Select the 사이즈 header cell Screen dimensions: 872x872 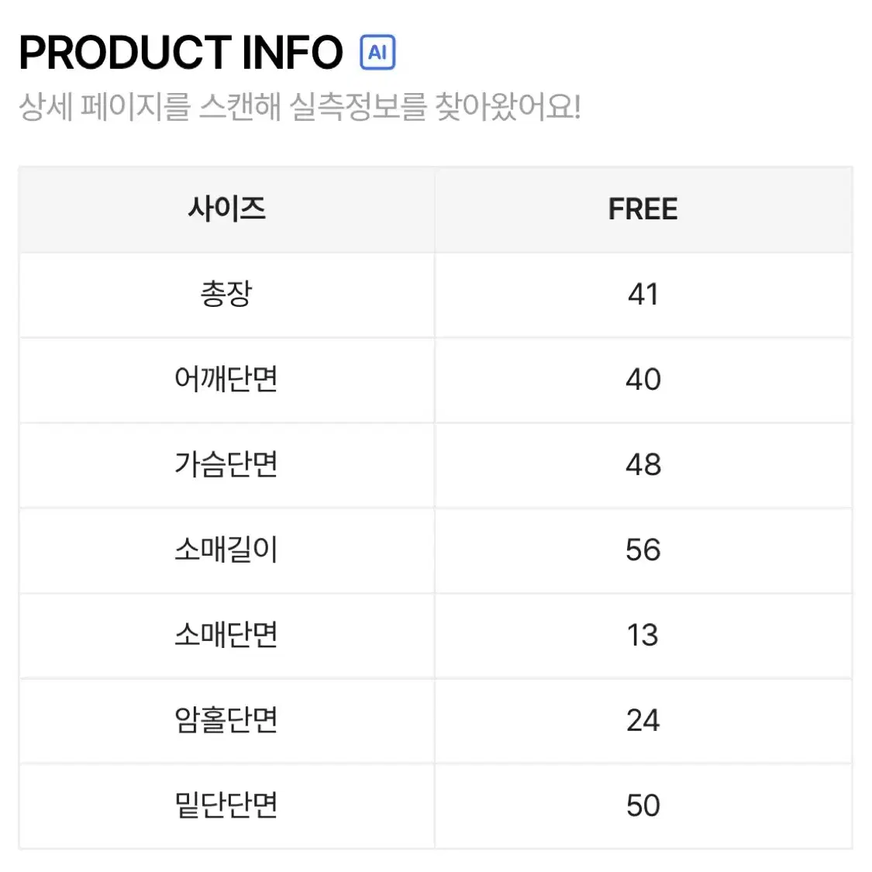[x=227, y=209]
